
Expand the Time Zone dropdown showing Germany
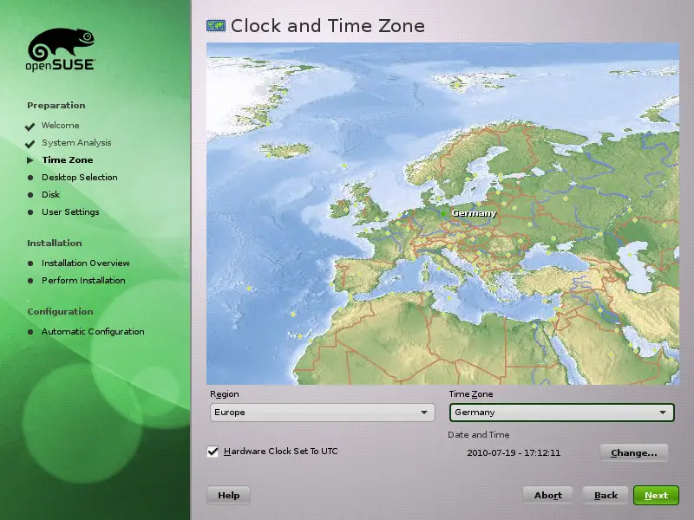pyautogui.click(x=561, y=413)
